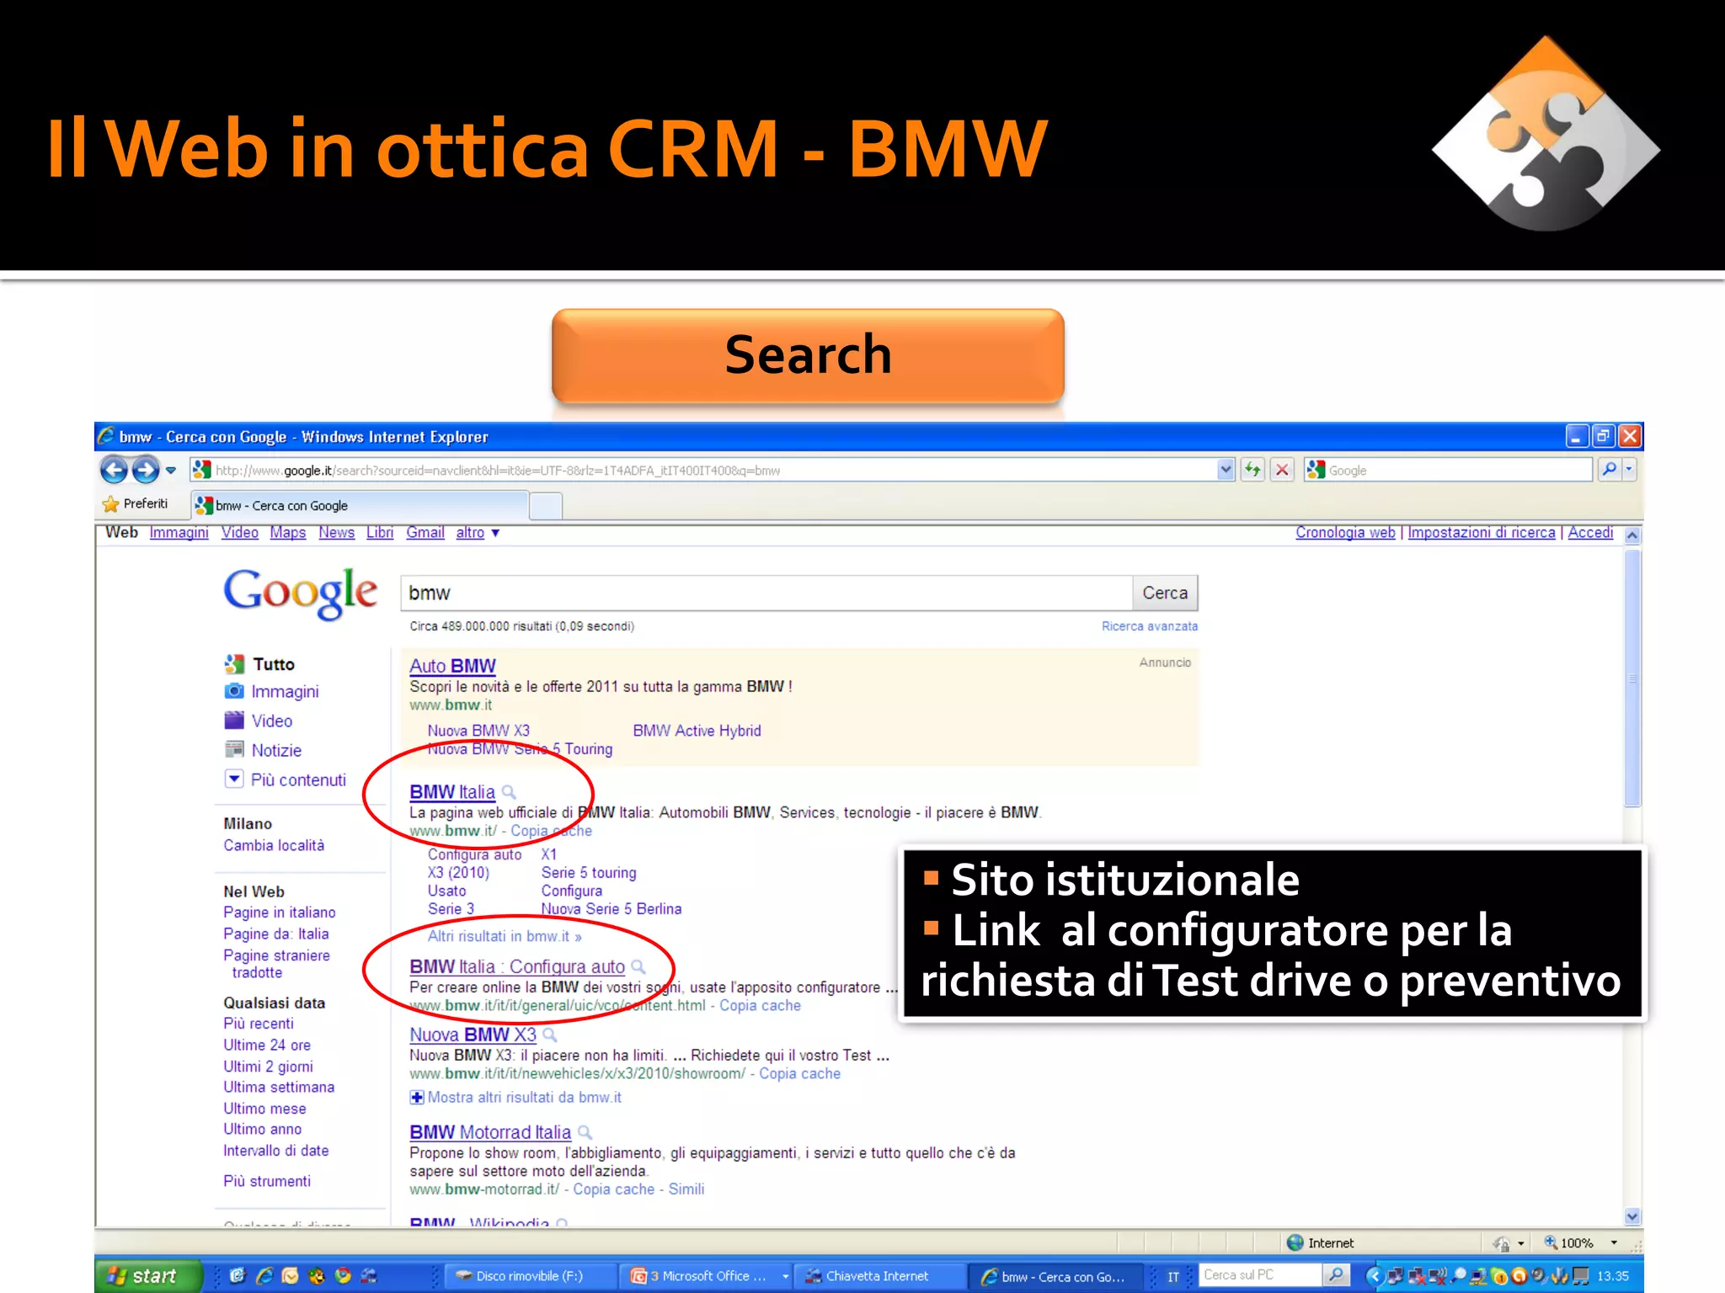Image resolution: width=1725 pixels, height=1293 pixels.
Task: Click the 13.35 taskbar clock
Action: tap(1613, 1276)
